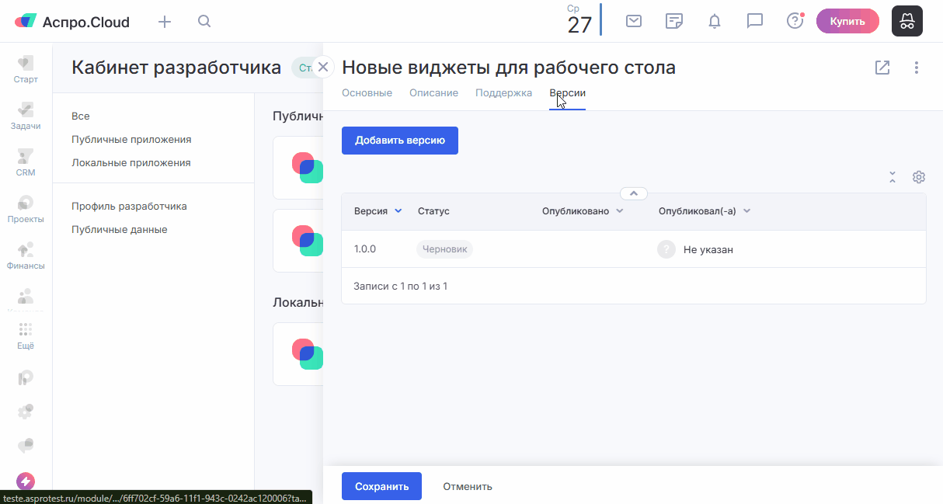
Task: Click the Отменить button
Action: pyautogui.click(x=468, y=486)
